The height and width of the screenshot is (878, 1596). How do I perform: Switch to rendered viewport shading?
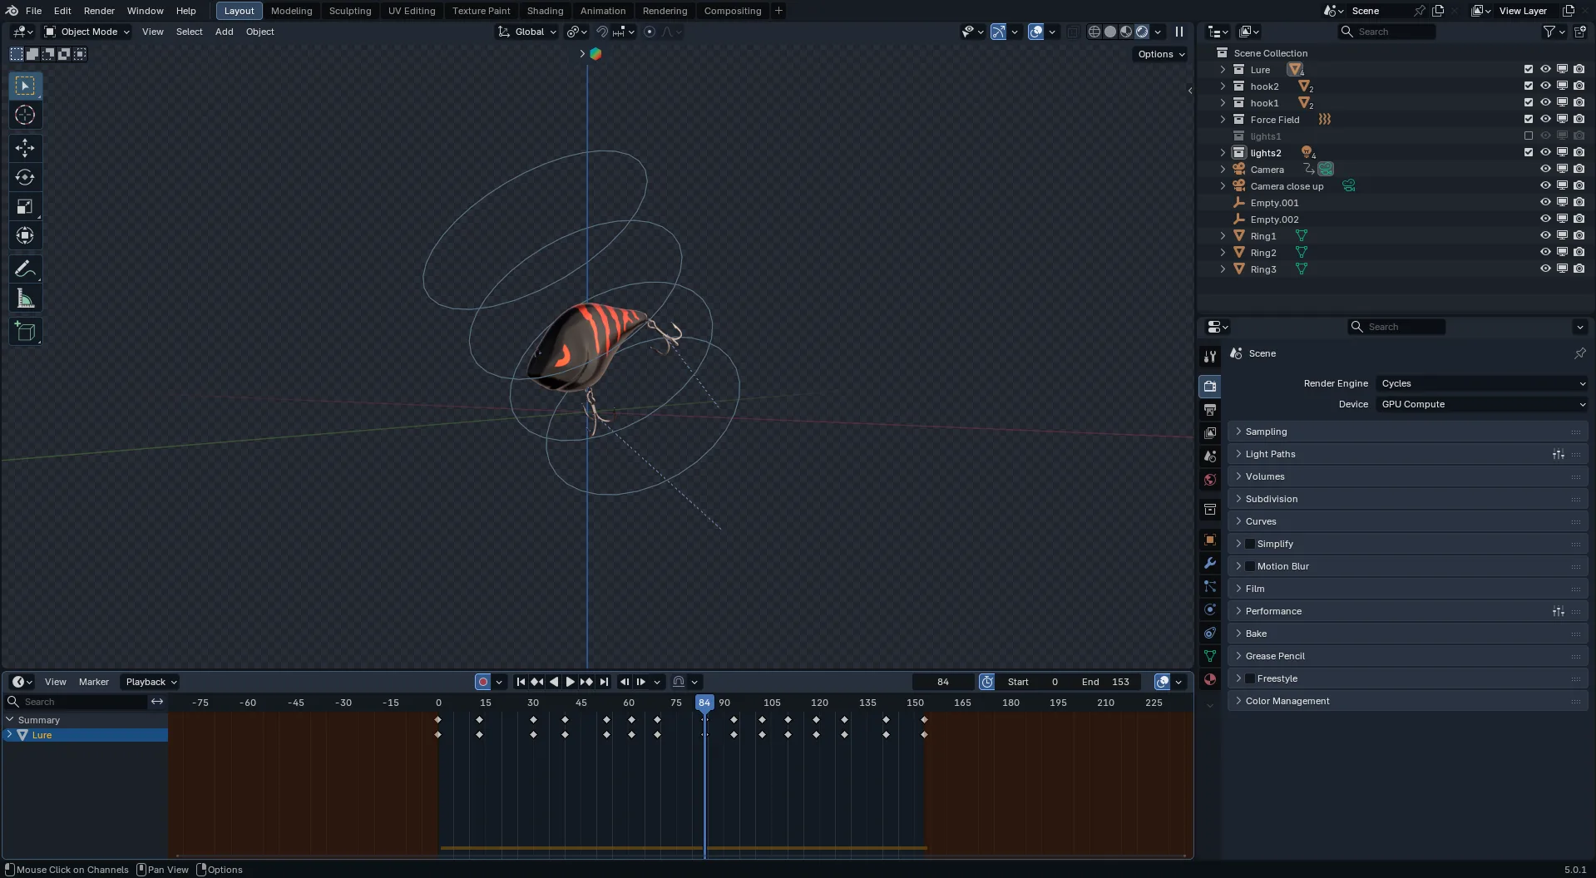tap(1142, 32)
